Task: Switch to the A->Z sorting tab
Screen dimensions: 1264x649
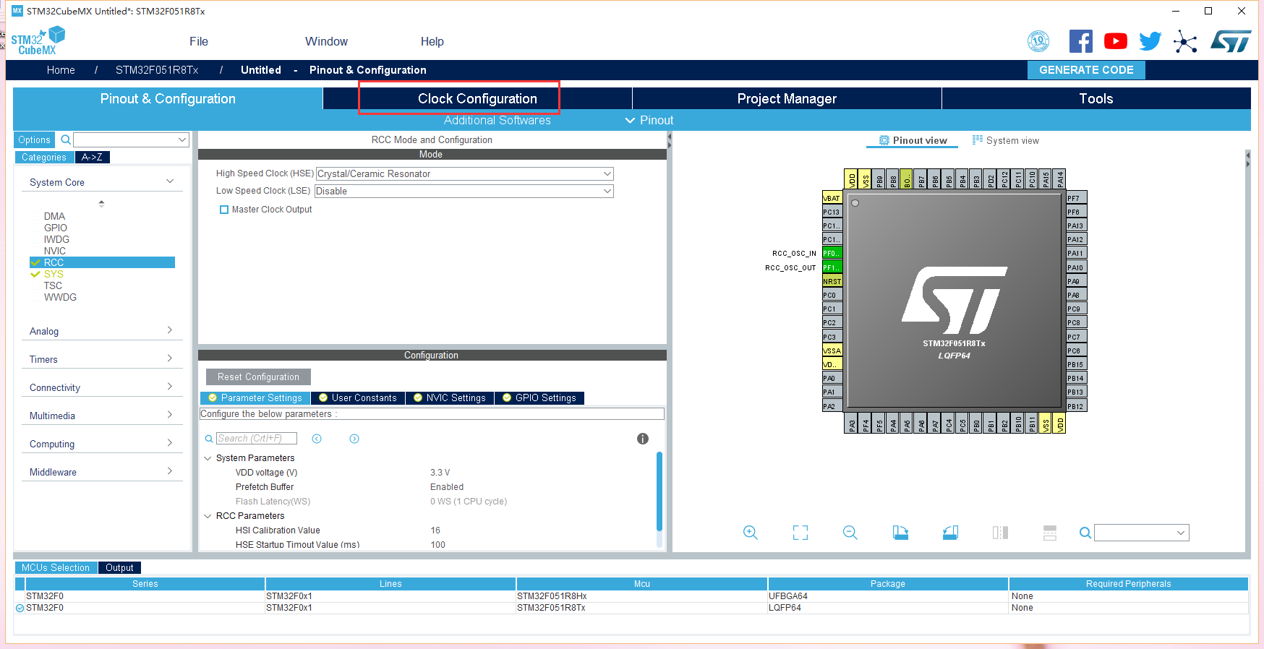Action: click(x=92, y=157)
